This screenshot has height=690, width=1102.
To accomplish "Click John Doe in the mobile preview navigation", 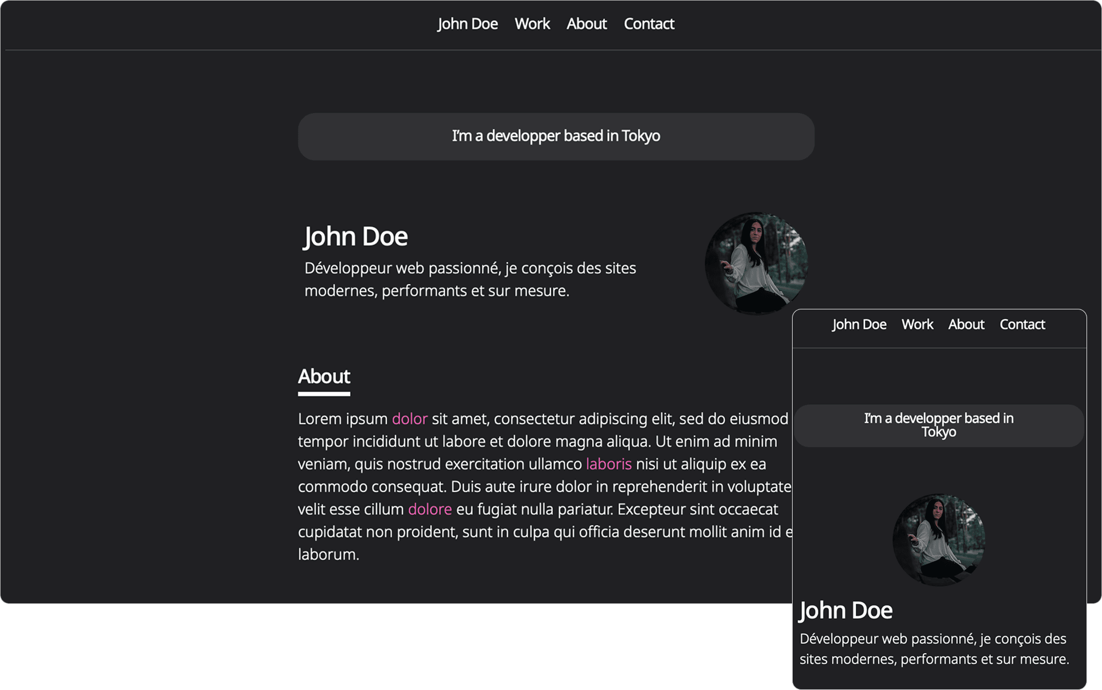I will point(859,325).
